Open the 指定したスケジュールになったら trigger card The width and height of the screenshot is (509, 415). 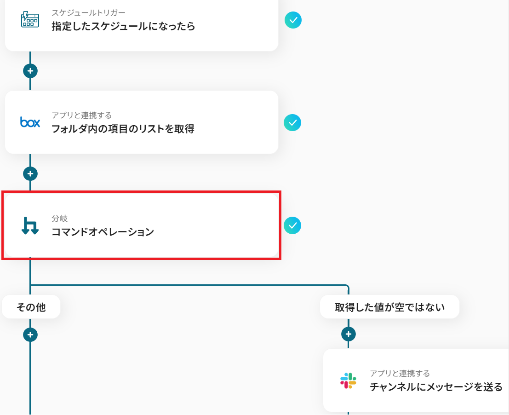(142, 23)
